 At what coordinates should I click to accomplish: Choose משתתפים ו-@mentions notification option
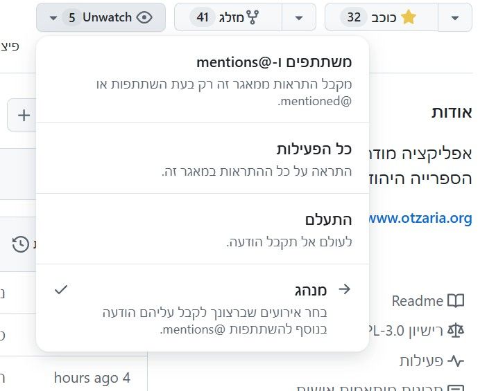tap(203, 80)
